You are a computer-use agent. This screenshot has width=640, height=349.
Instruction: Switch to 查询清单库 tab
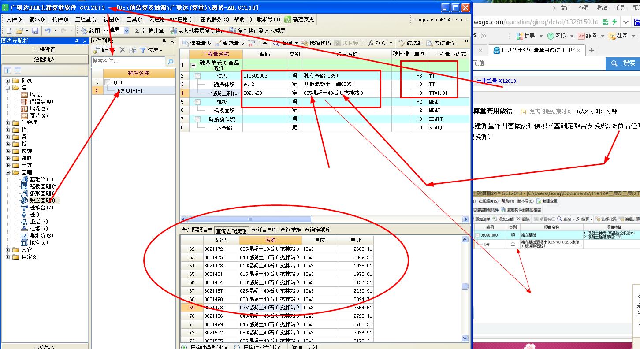pyautogui.click(x=264, y=230)
